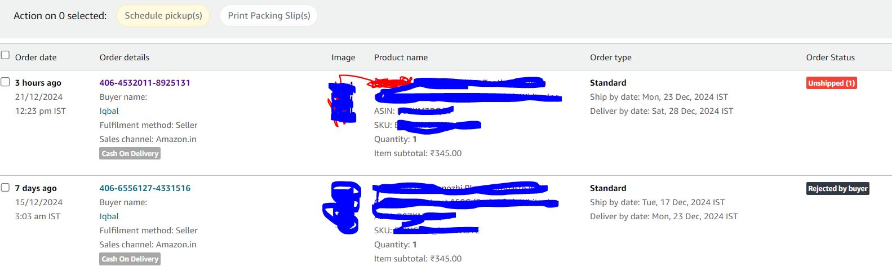The height and width of the screenshot is (275, 892).
Task: Click the Schedule pickup(s) button
Action: pyautogui.click(x=163, y=16)
